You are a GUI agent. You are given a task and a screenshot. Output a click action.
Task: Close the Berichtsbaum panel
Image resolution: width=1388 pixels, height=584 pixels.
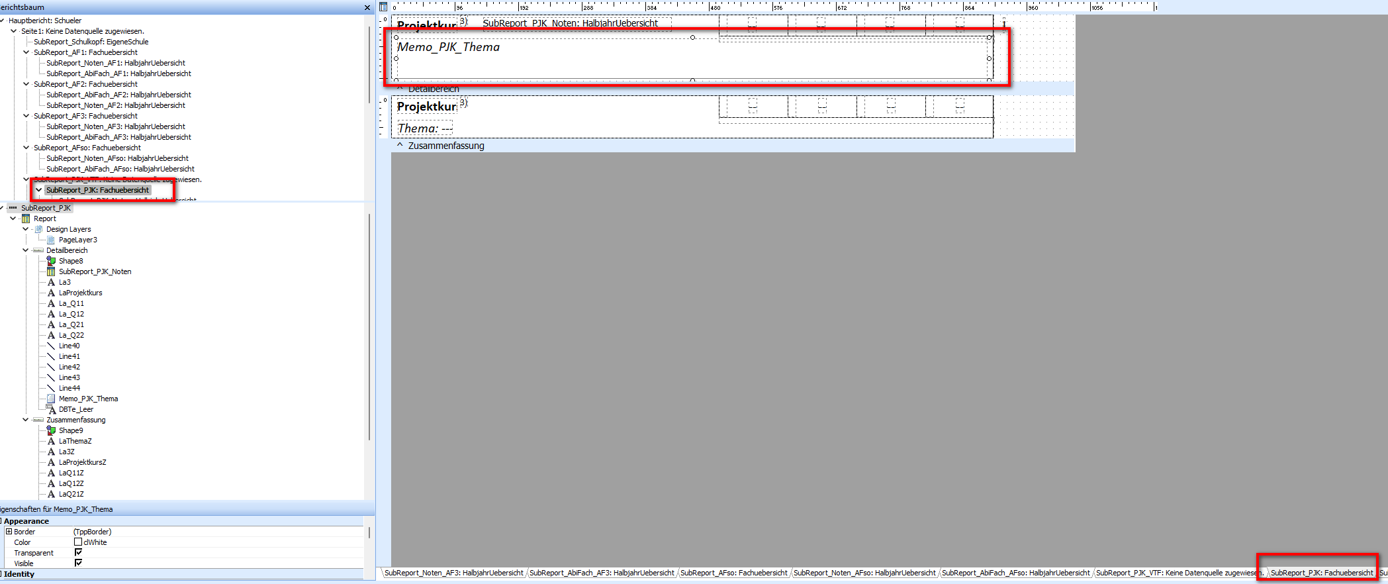click(x=367, y=7)
